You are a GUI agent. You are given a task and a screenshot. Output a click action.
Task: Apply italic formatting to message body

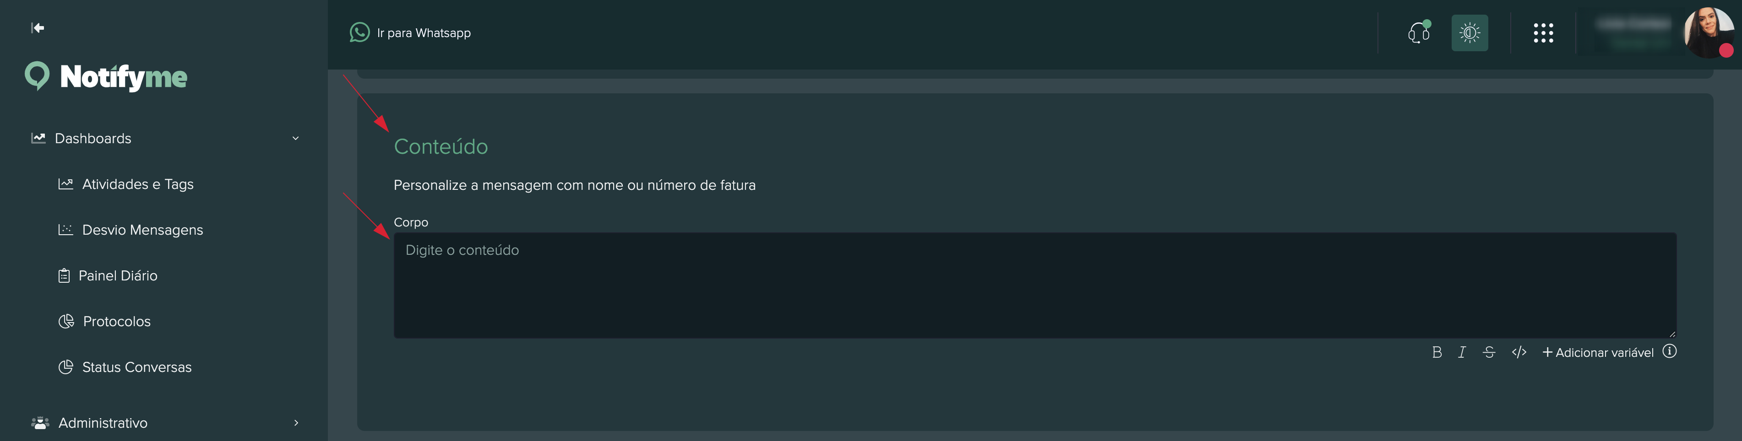coord(1461,353)
